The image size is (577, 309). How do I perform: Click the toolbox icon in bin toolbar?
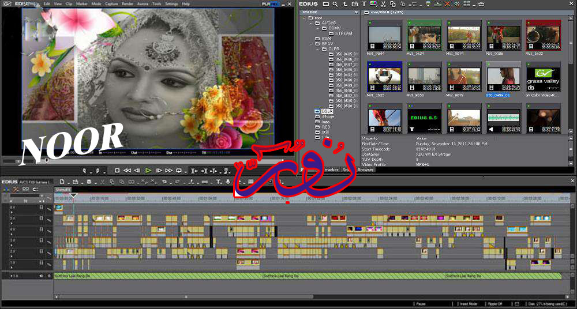[481, 4]
